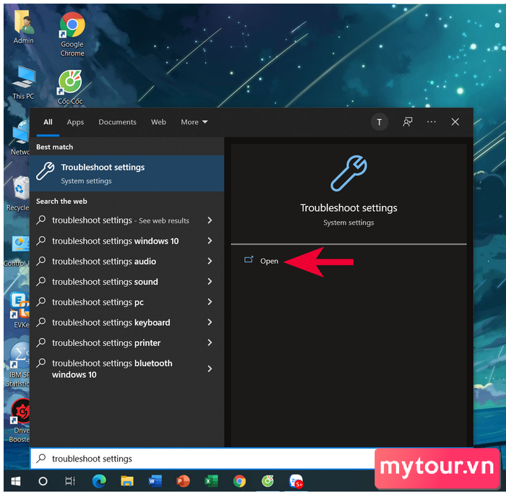The width and height of the screenshot is (506, 497).
Task: Open the search feedback icon
Action: coord(407,122)
